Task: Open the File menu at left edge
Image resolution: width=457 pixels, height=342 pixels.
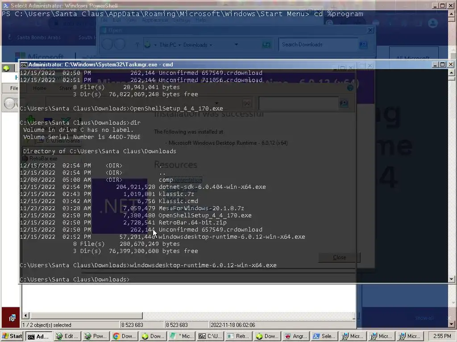Action: pyautogui.click(x=14, y=88)
